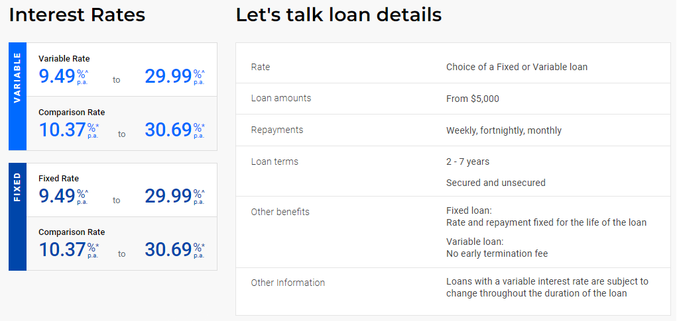Click the Other Information row label
The width and height of the screenshot is (677, 321).
coord(288,283)
